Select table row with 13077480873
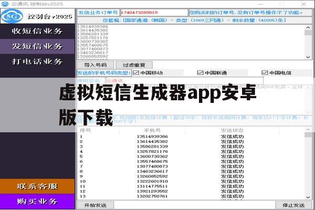The image size is (315, 210). click(x=191, y=166)
